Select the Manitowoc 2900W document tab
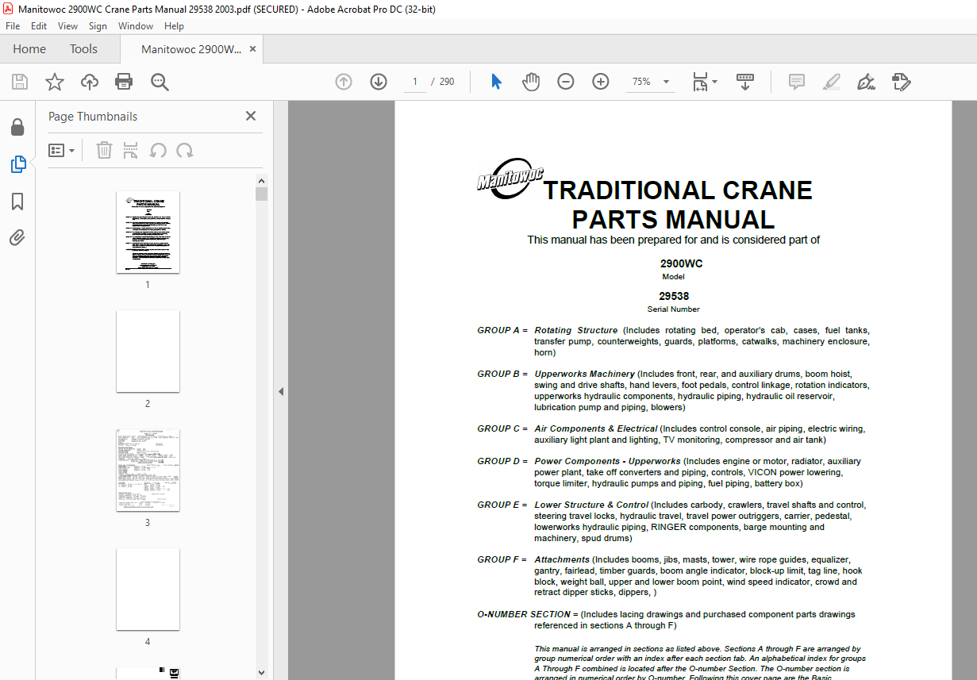The height and width of the screenshot is (680, 977). point(191,49)
